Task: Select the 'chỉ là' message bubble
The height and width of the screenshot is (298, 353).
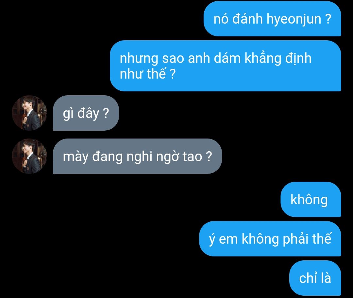Action: pyautogui.click(x=315, y=278)
